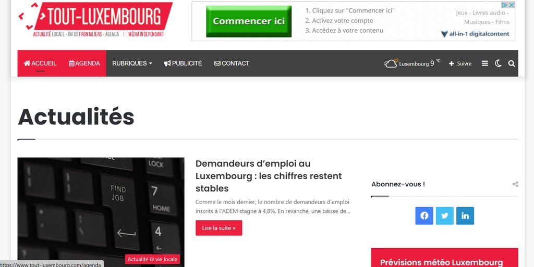This screenshot has height=267, width=534.
Task: Click the green Commencer ici button
Action: 249,21
